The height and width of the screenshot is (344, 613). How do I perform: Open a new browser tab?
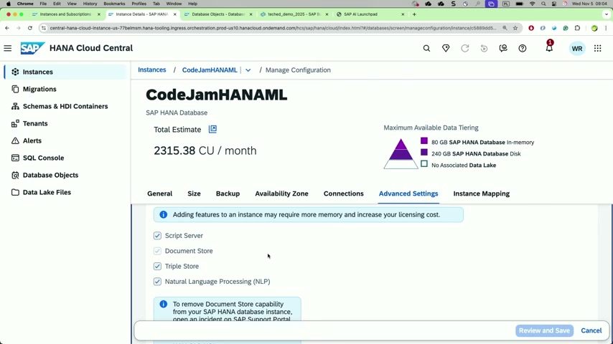pyautogui.click(x=414, y=14)
